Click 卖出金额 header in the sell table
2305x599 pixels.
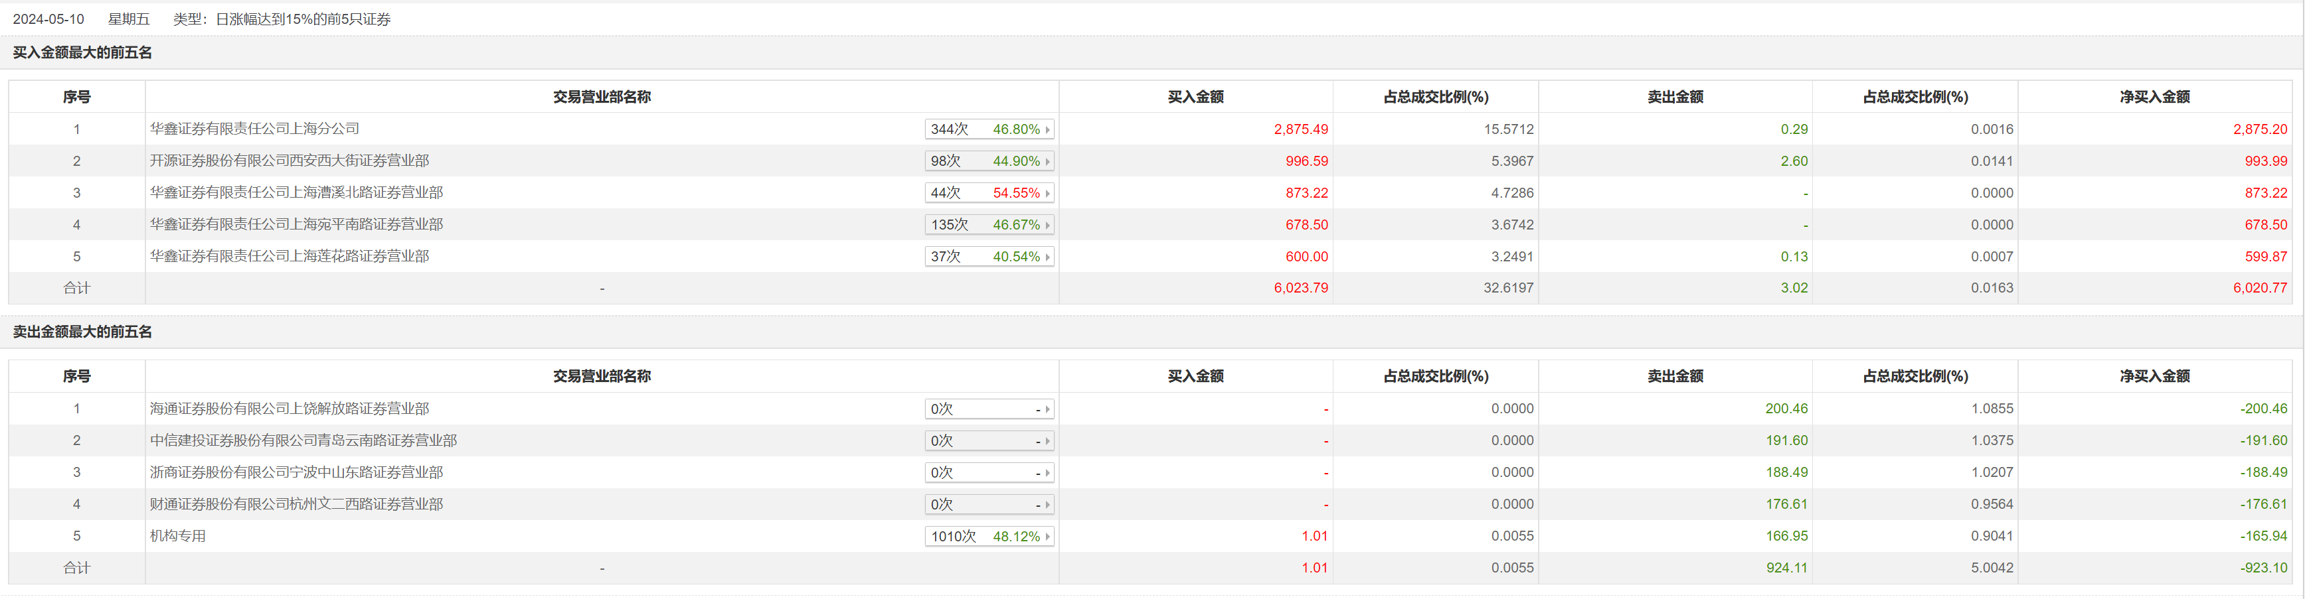(x=1674, y=376)
